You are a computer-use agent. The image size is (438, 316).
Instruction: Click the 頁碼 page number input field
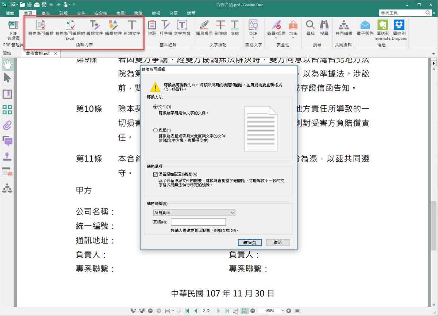pos(198,222)
